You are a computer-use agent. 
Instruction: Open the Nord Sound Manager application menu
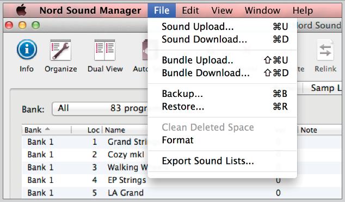point(90,10)
